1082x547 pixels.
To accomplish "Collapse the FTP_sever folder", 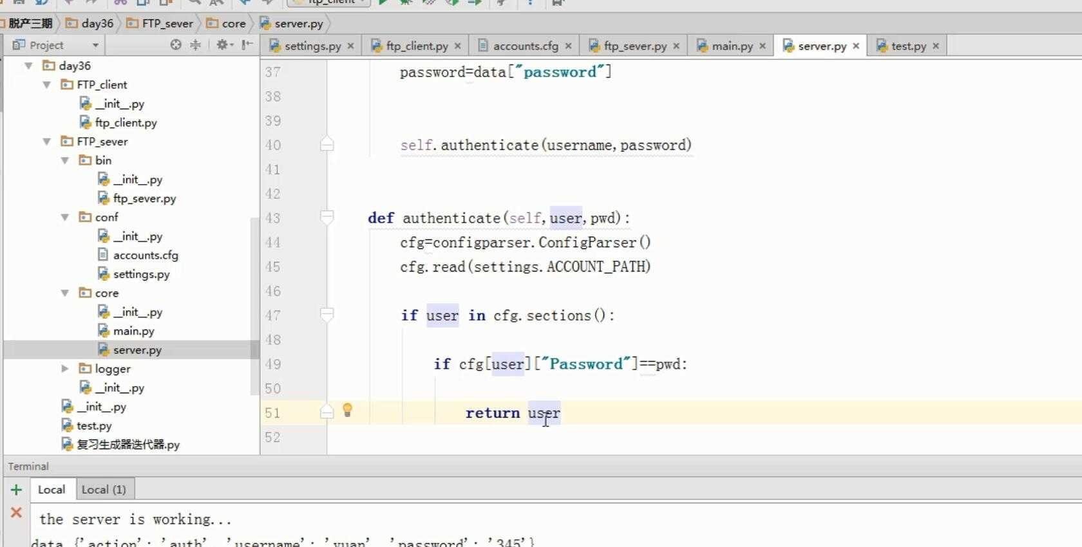I will [x=46, y=142].
